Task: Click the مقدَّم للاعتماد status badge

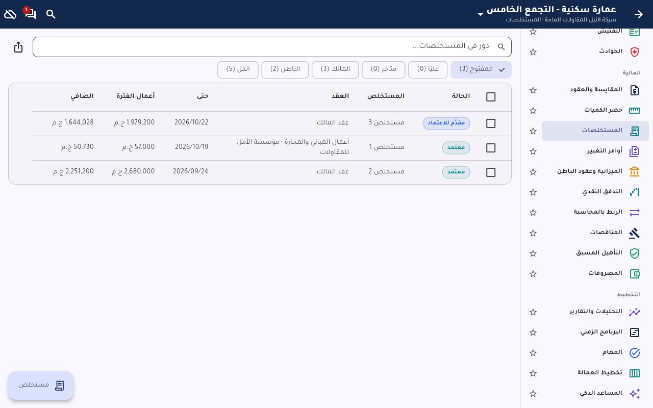Action: (x=446, y=123)
